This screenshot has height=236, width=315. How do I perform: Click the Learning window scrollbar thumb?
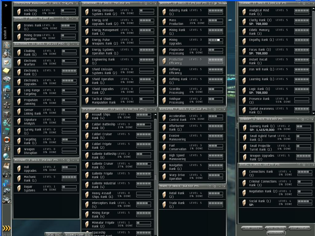(x=313, y=61)
